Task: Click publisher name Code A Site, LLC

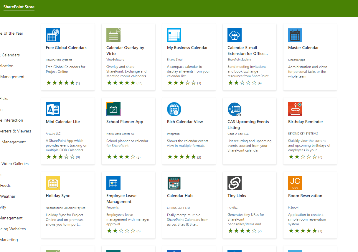Action: 238,134
